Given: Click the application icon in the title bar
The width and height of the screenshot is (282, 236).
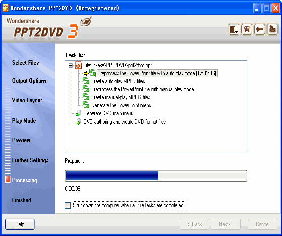Looking at the screenshot, I should (x=5, y=8).
